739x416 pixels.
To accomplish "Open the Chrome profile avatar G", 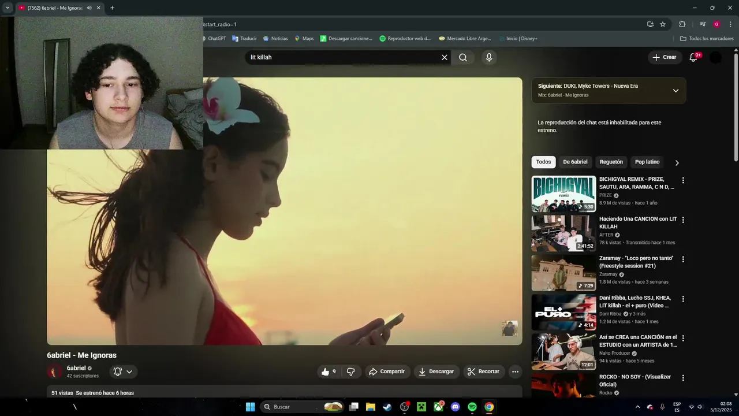I will coord(716,24).
